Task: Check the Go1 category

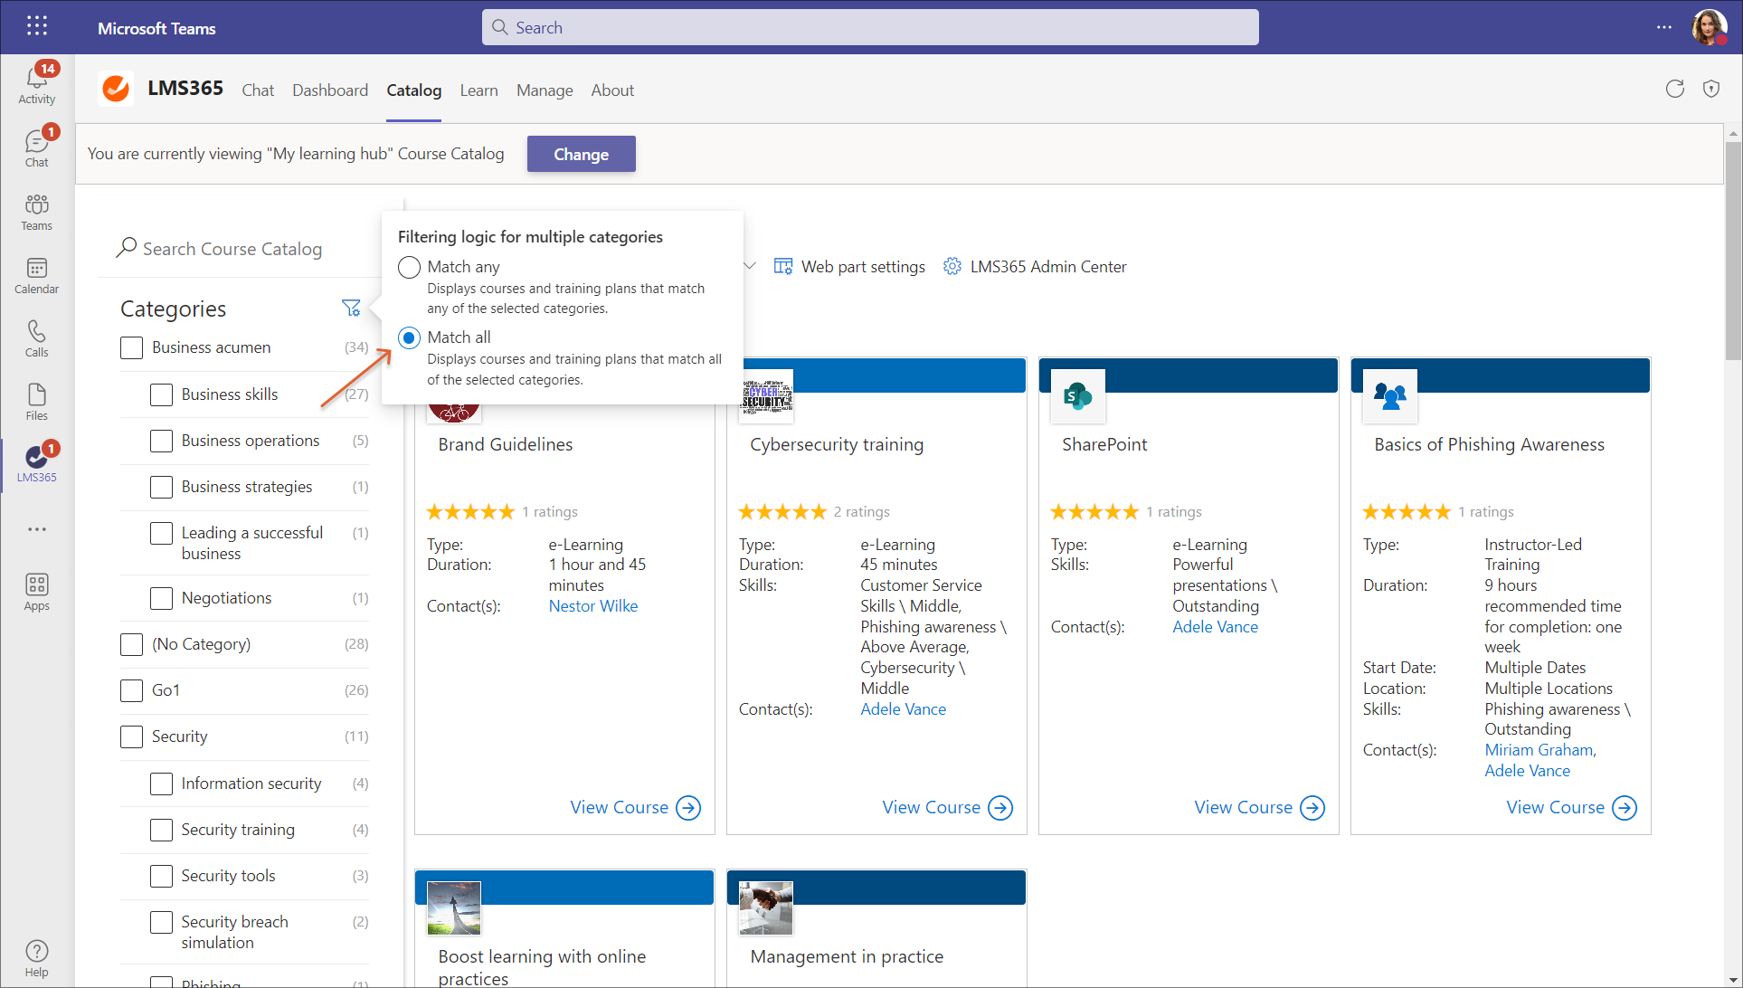Action: 132,690
